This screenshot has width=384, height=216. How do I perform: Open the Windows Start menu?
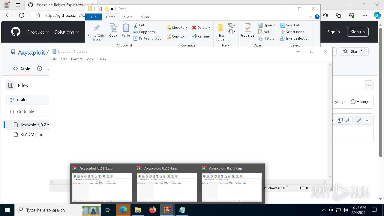click(7, 210)
